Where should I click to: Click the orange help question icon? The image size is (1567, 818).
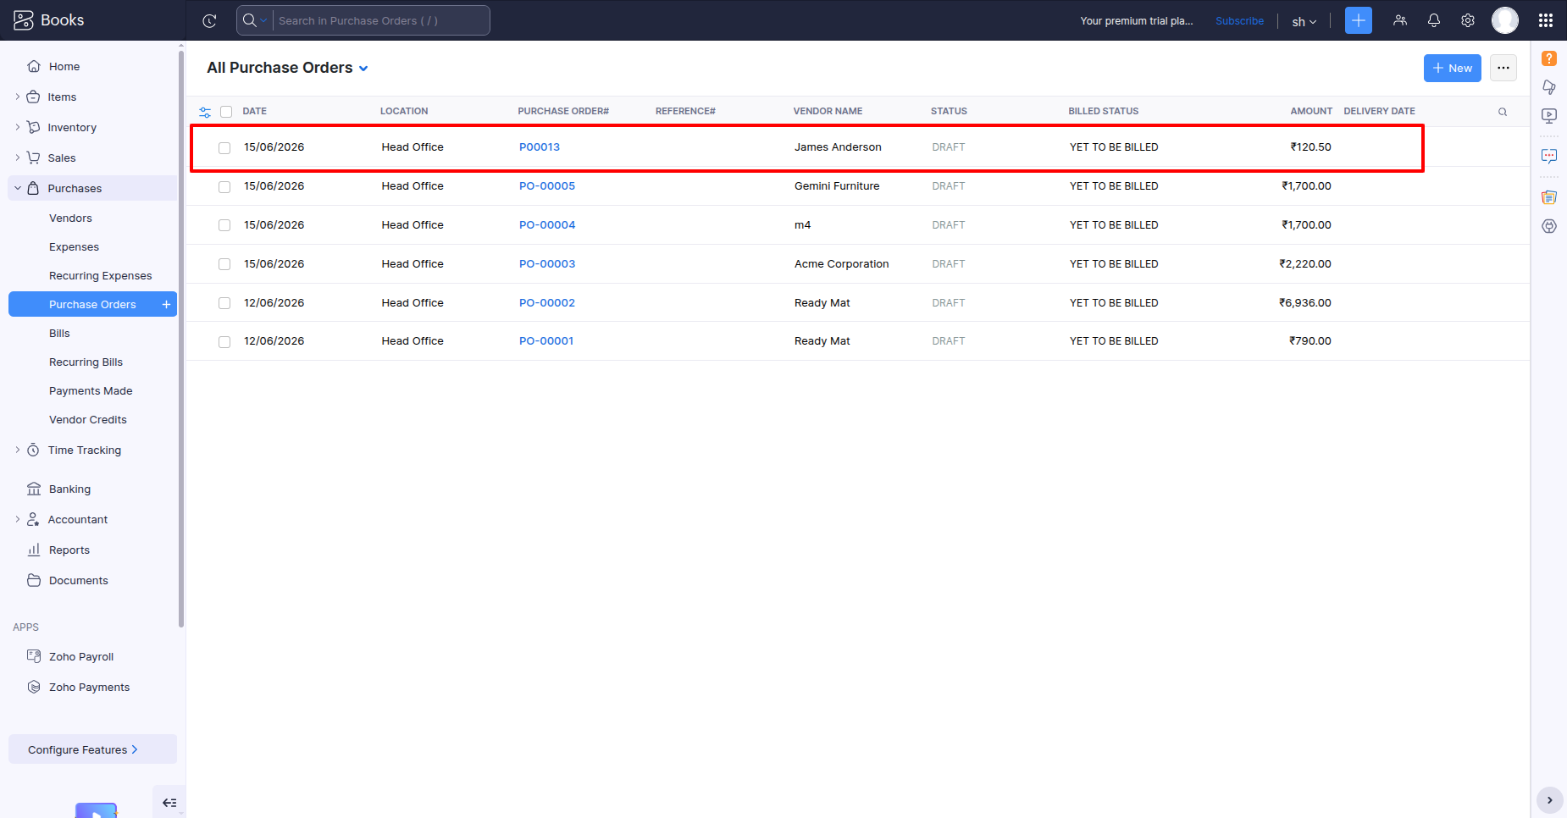pyautogui.click(x=1549, y=58)
